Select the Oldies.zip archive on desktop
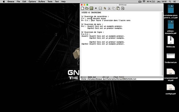The width and height of the screenshot is (179, 112). [171, 42]
